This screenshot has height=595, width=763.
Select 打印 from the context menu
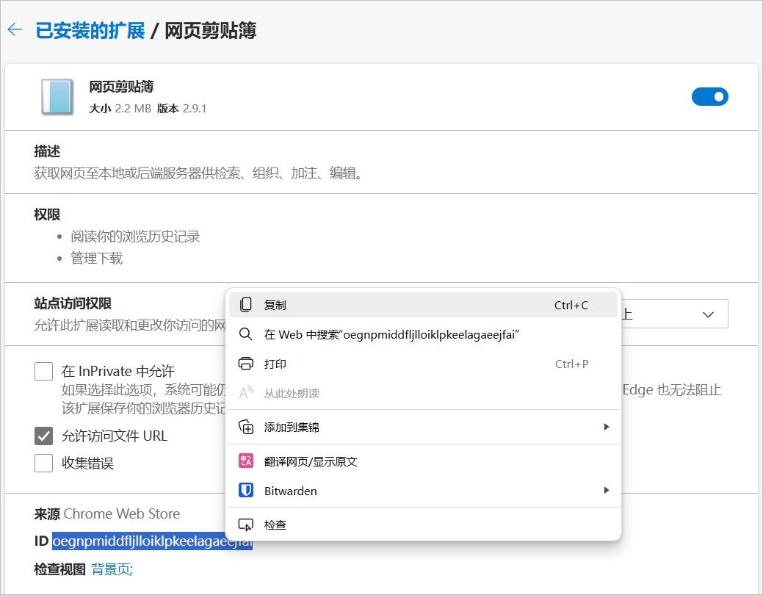[x=275, y=364]
